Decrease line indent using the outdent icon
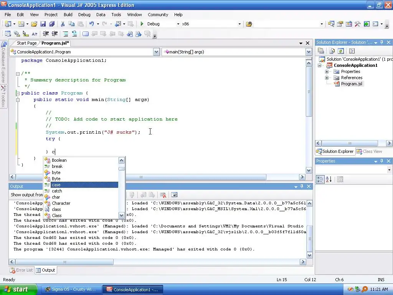Viewport: 393px width, 295px height. pos(46,34)
